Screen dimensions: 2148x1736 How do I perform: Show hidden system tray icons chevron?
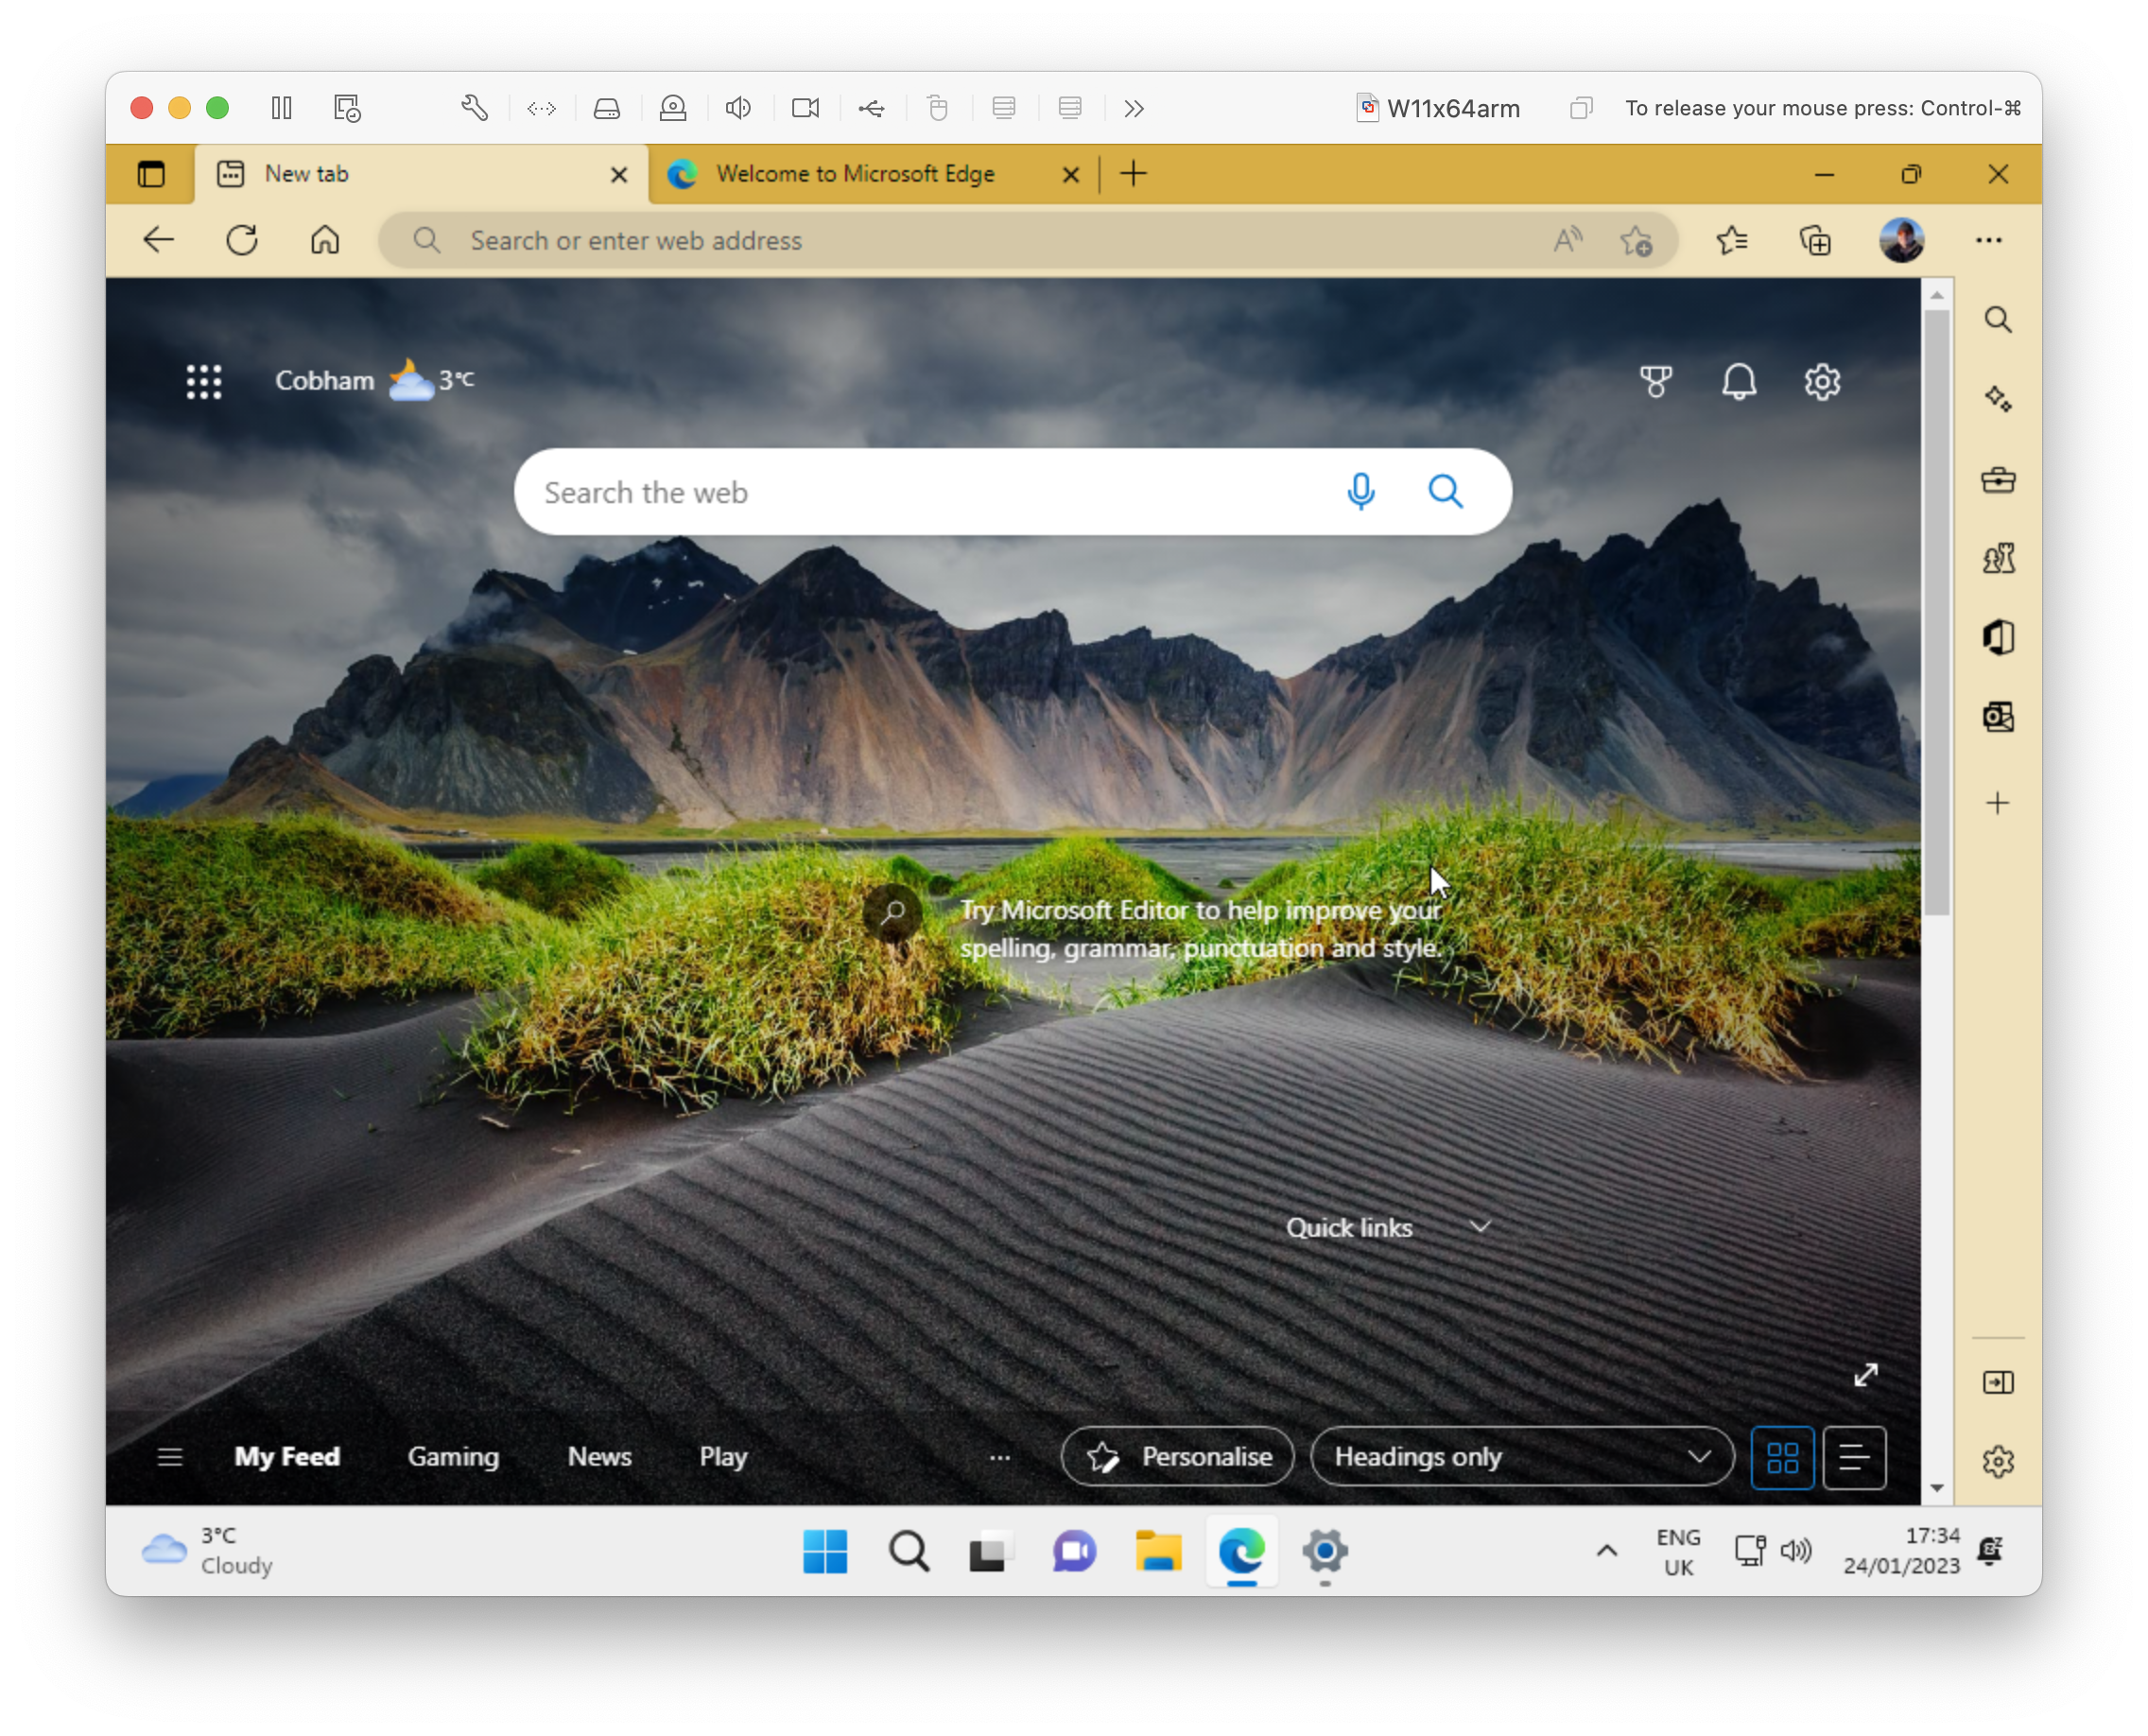[1606, 1550]
